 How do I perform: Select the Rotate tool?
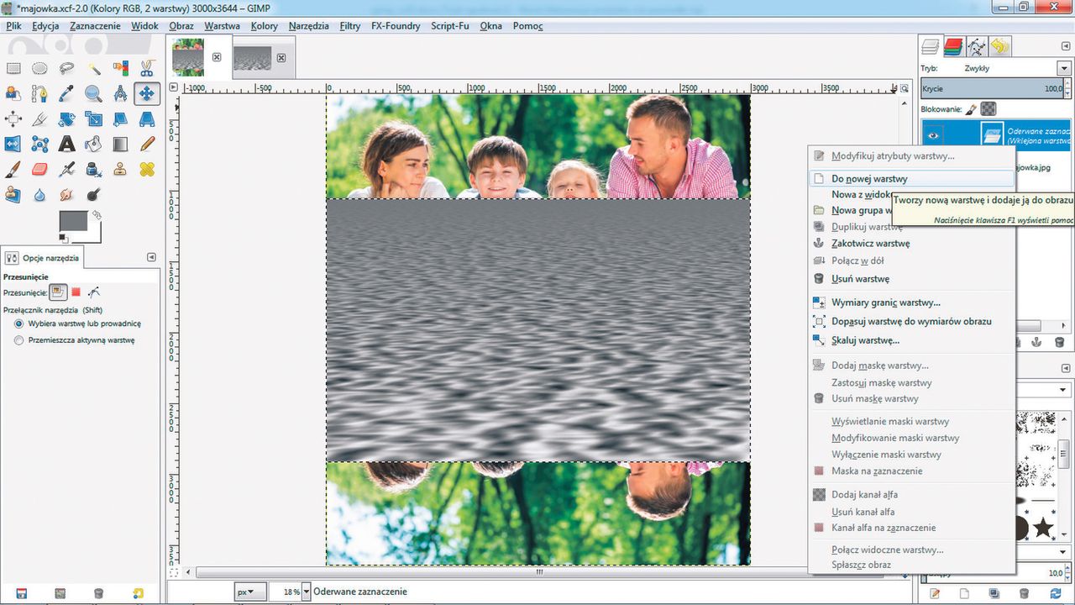tap(66, 119)
